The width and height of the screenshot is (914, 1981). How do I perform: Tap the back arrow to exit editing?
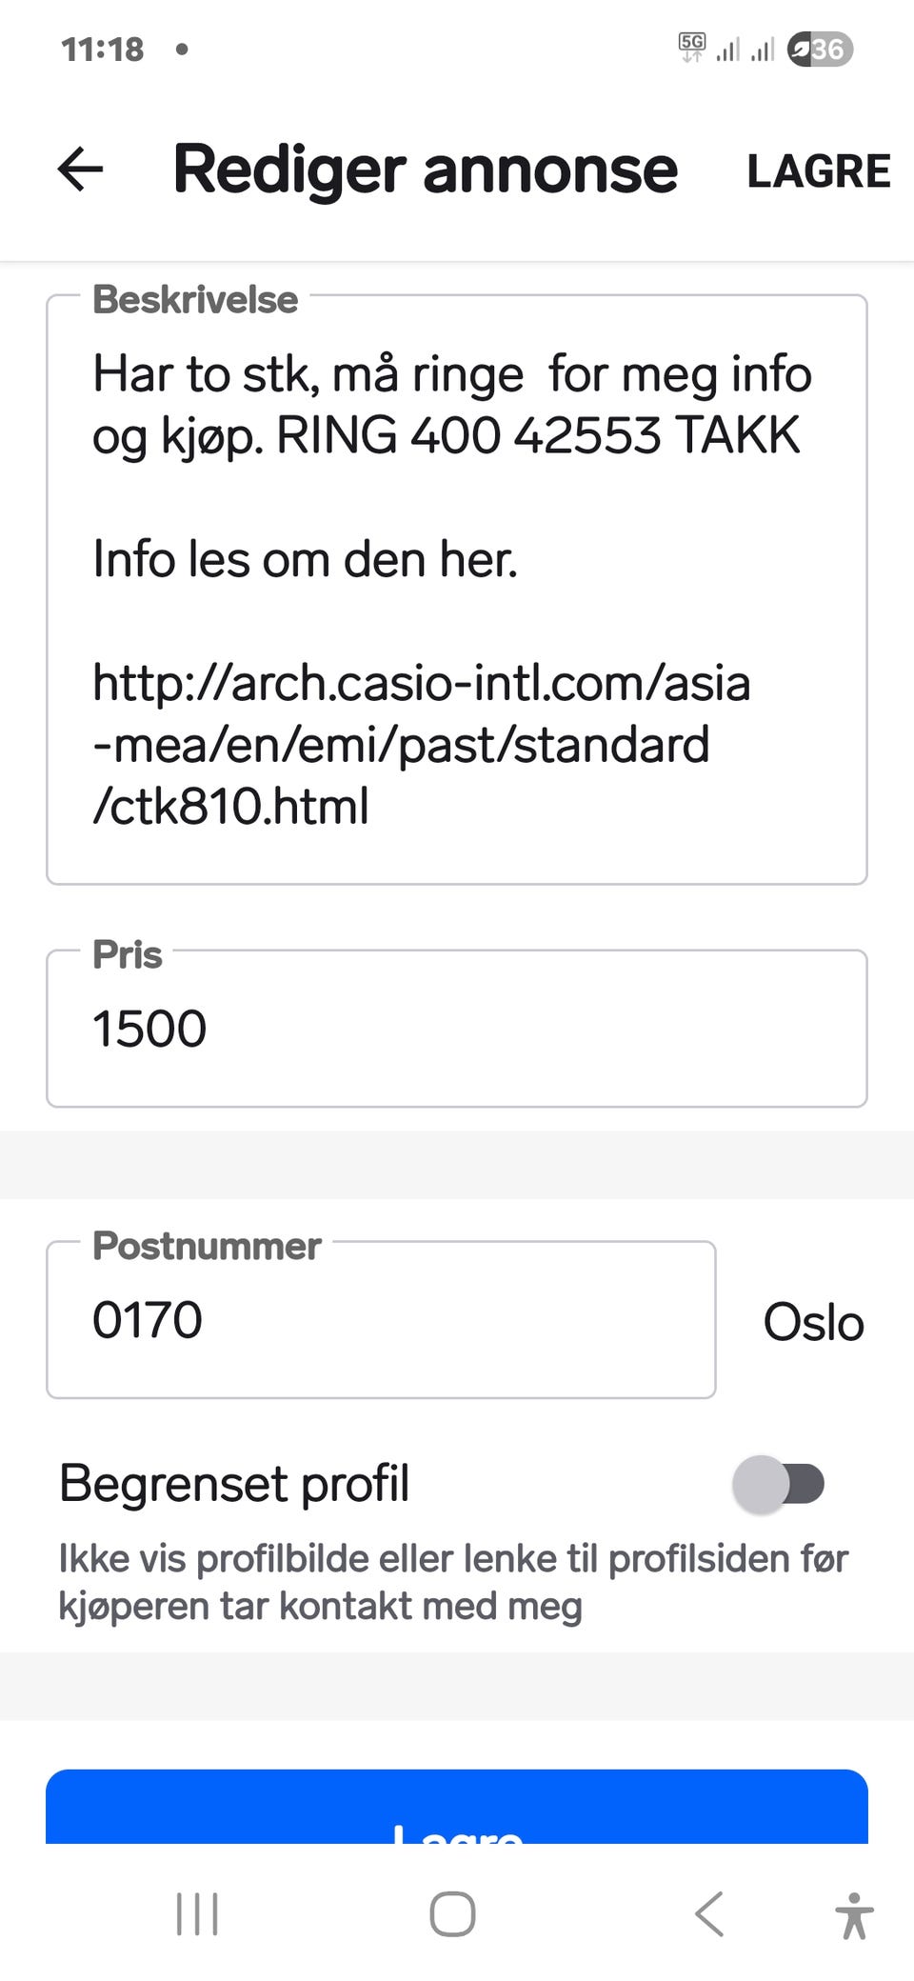pos(80,170)
